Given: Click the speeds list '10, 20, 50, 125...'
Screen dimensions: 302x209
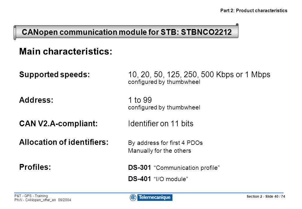Looking at the screenshot, I should 199,75.
